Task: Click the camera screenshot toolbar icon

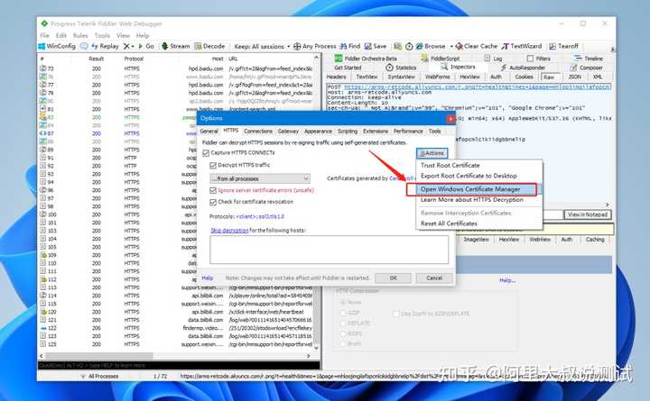Action: point(397,46)
